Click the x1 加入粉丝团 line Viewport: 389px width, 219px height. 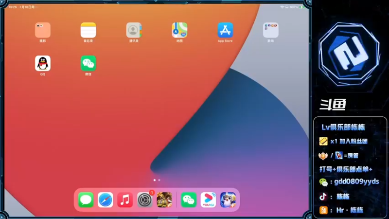coord(349,141)
